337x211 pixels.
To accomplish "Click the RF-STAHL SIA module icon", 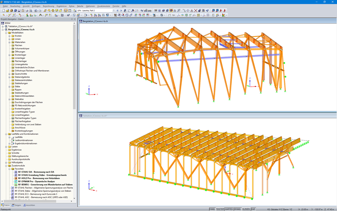I will point(16,172).
